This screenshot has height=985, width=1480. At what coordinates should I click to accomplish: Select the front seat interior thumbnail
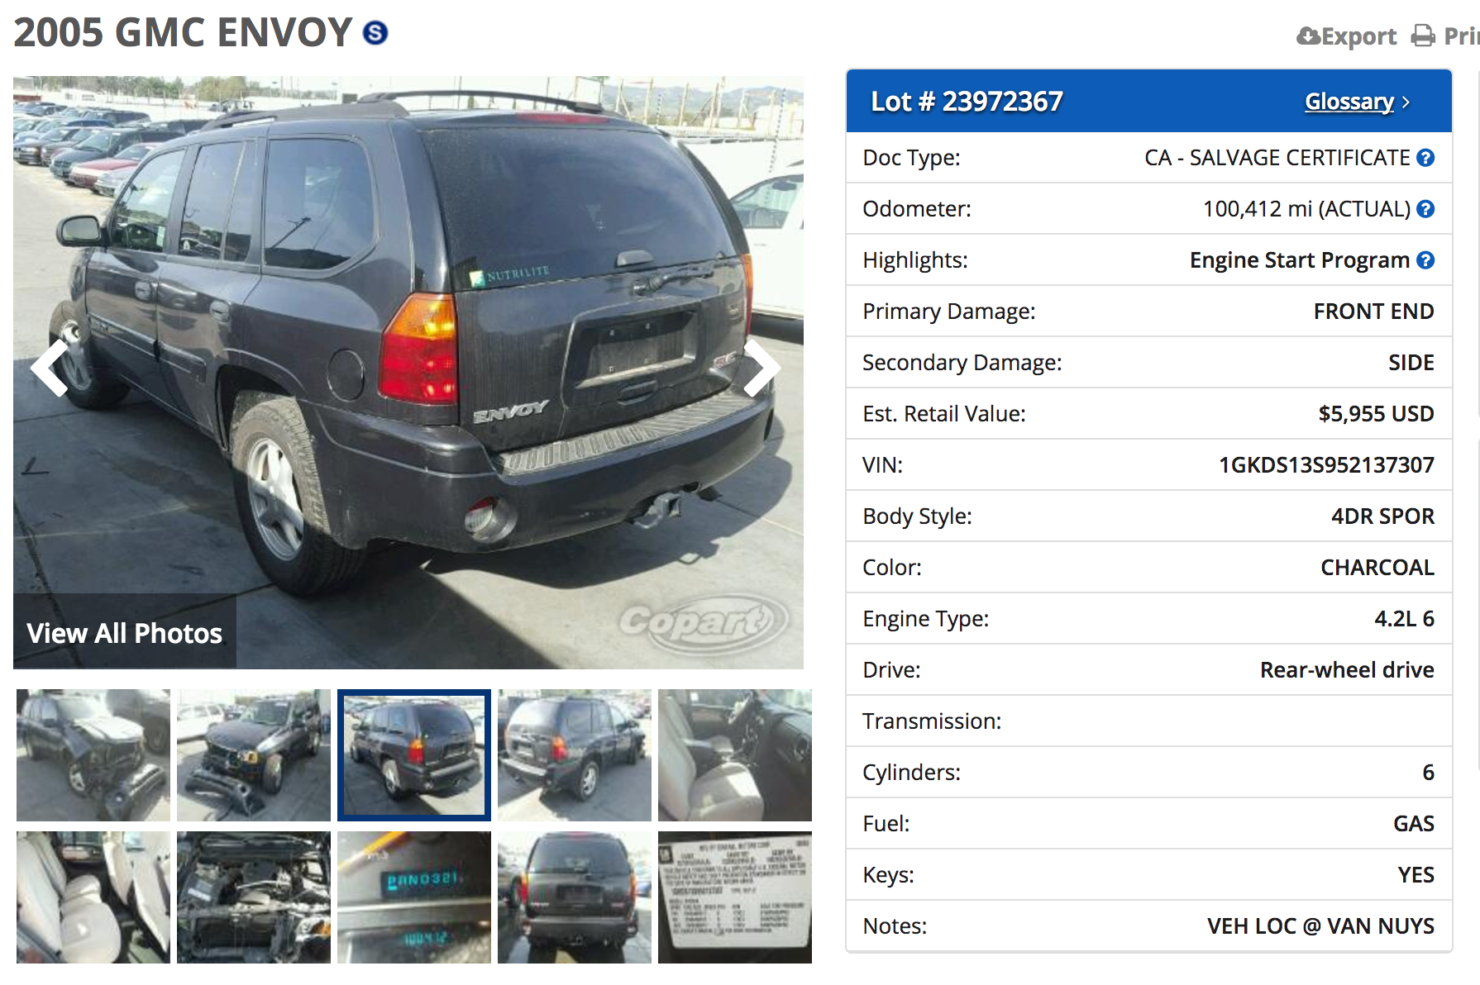pos(735,755)
